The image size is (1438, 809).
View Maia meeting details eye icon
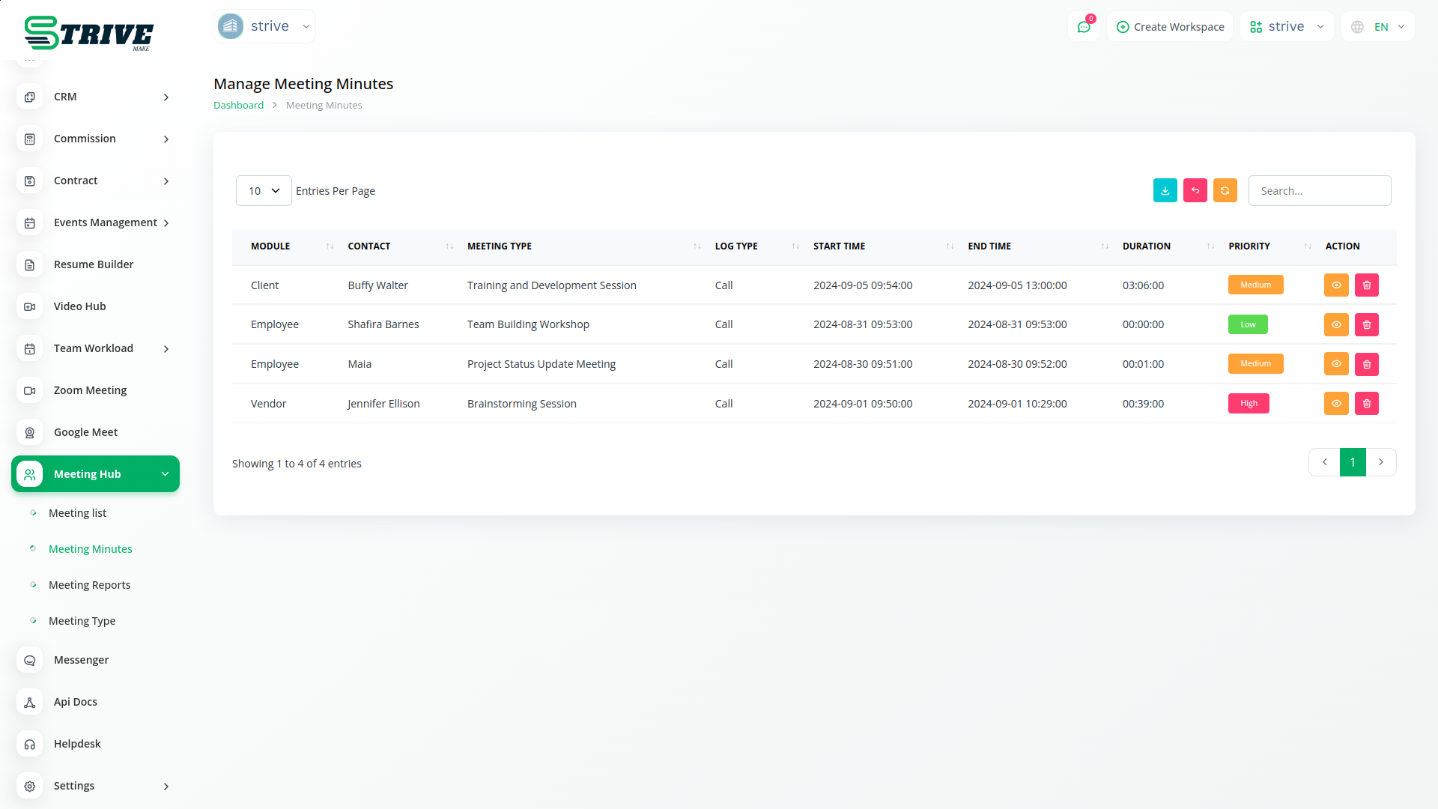(x=1335, y=364)
